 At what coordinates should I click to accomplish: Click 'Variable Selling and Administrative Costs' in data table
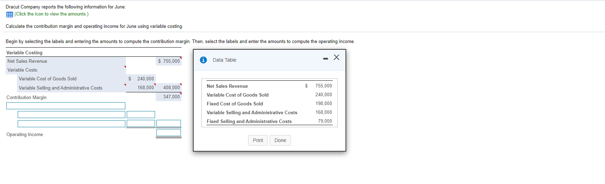click(252, 112)
